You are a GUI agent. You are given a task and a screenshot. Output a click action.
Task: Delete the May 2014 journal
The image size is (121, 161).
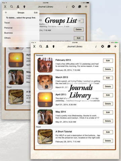(108, 121)
